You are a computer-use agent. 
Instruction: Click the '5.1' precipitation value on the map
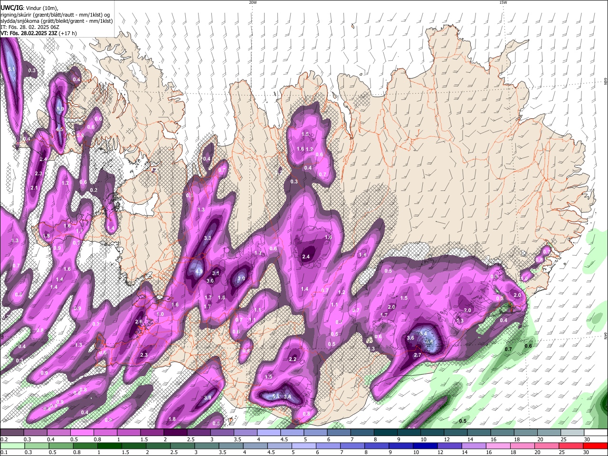pyautogui.click(x=12, y=69)
